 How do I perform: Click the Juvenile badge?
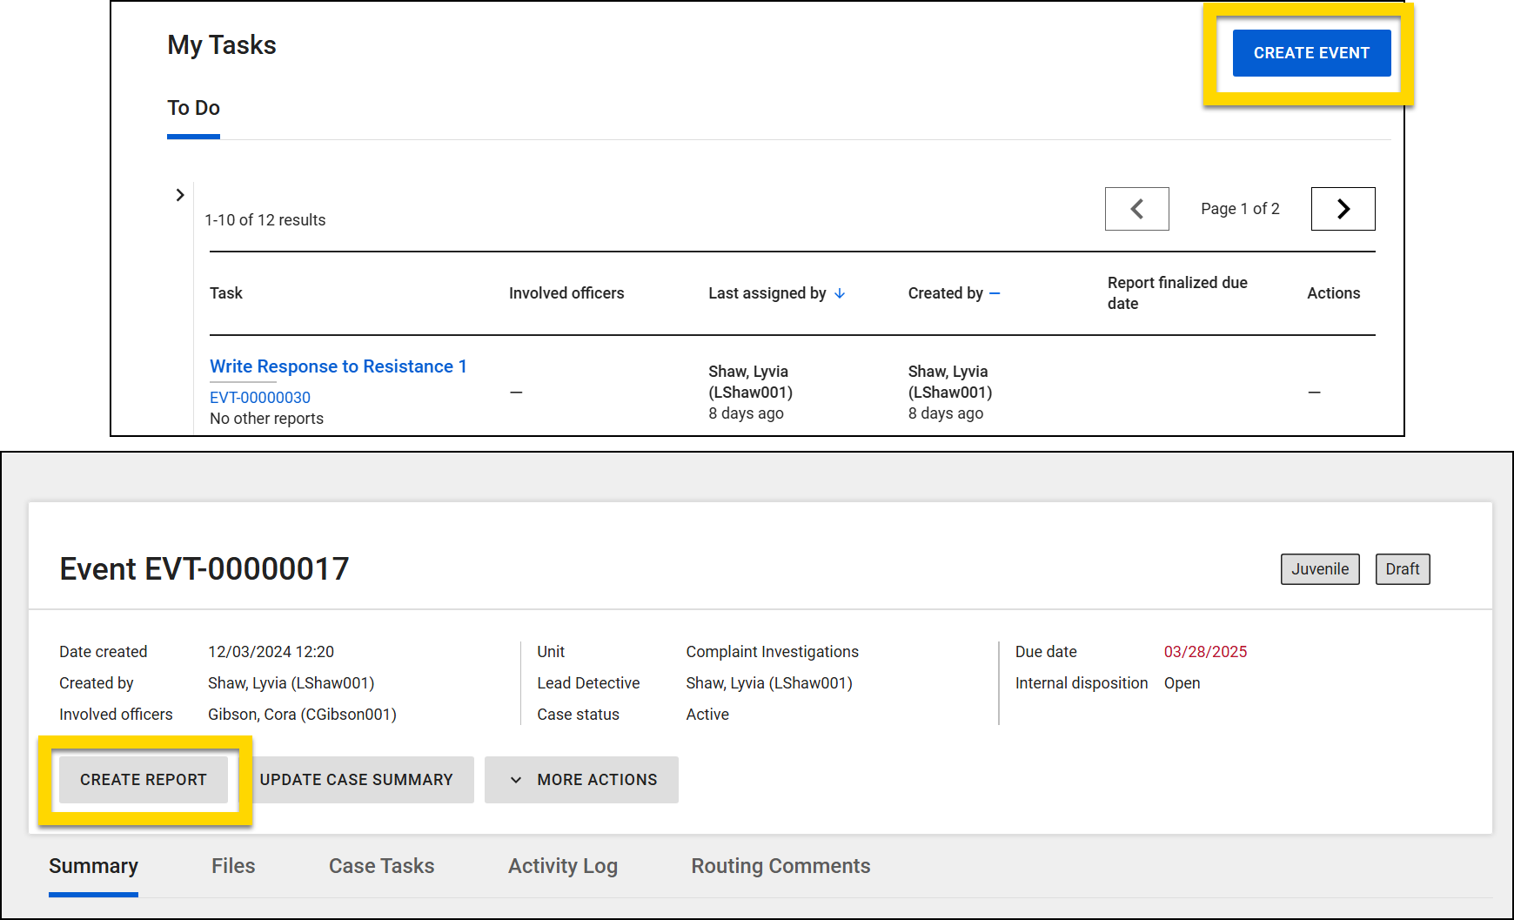pos(1320,569)
